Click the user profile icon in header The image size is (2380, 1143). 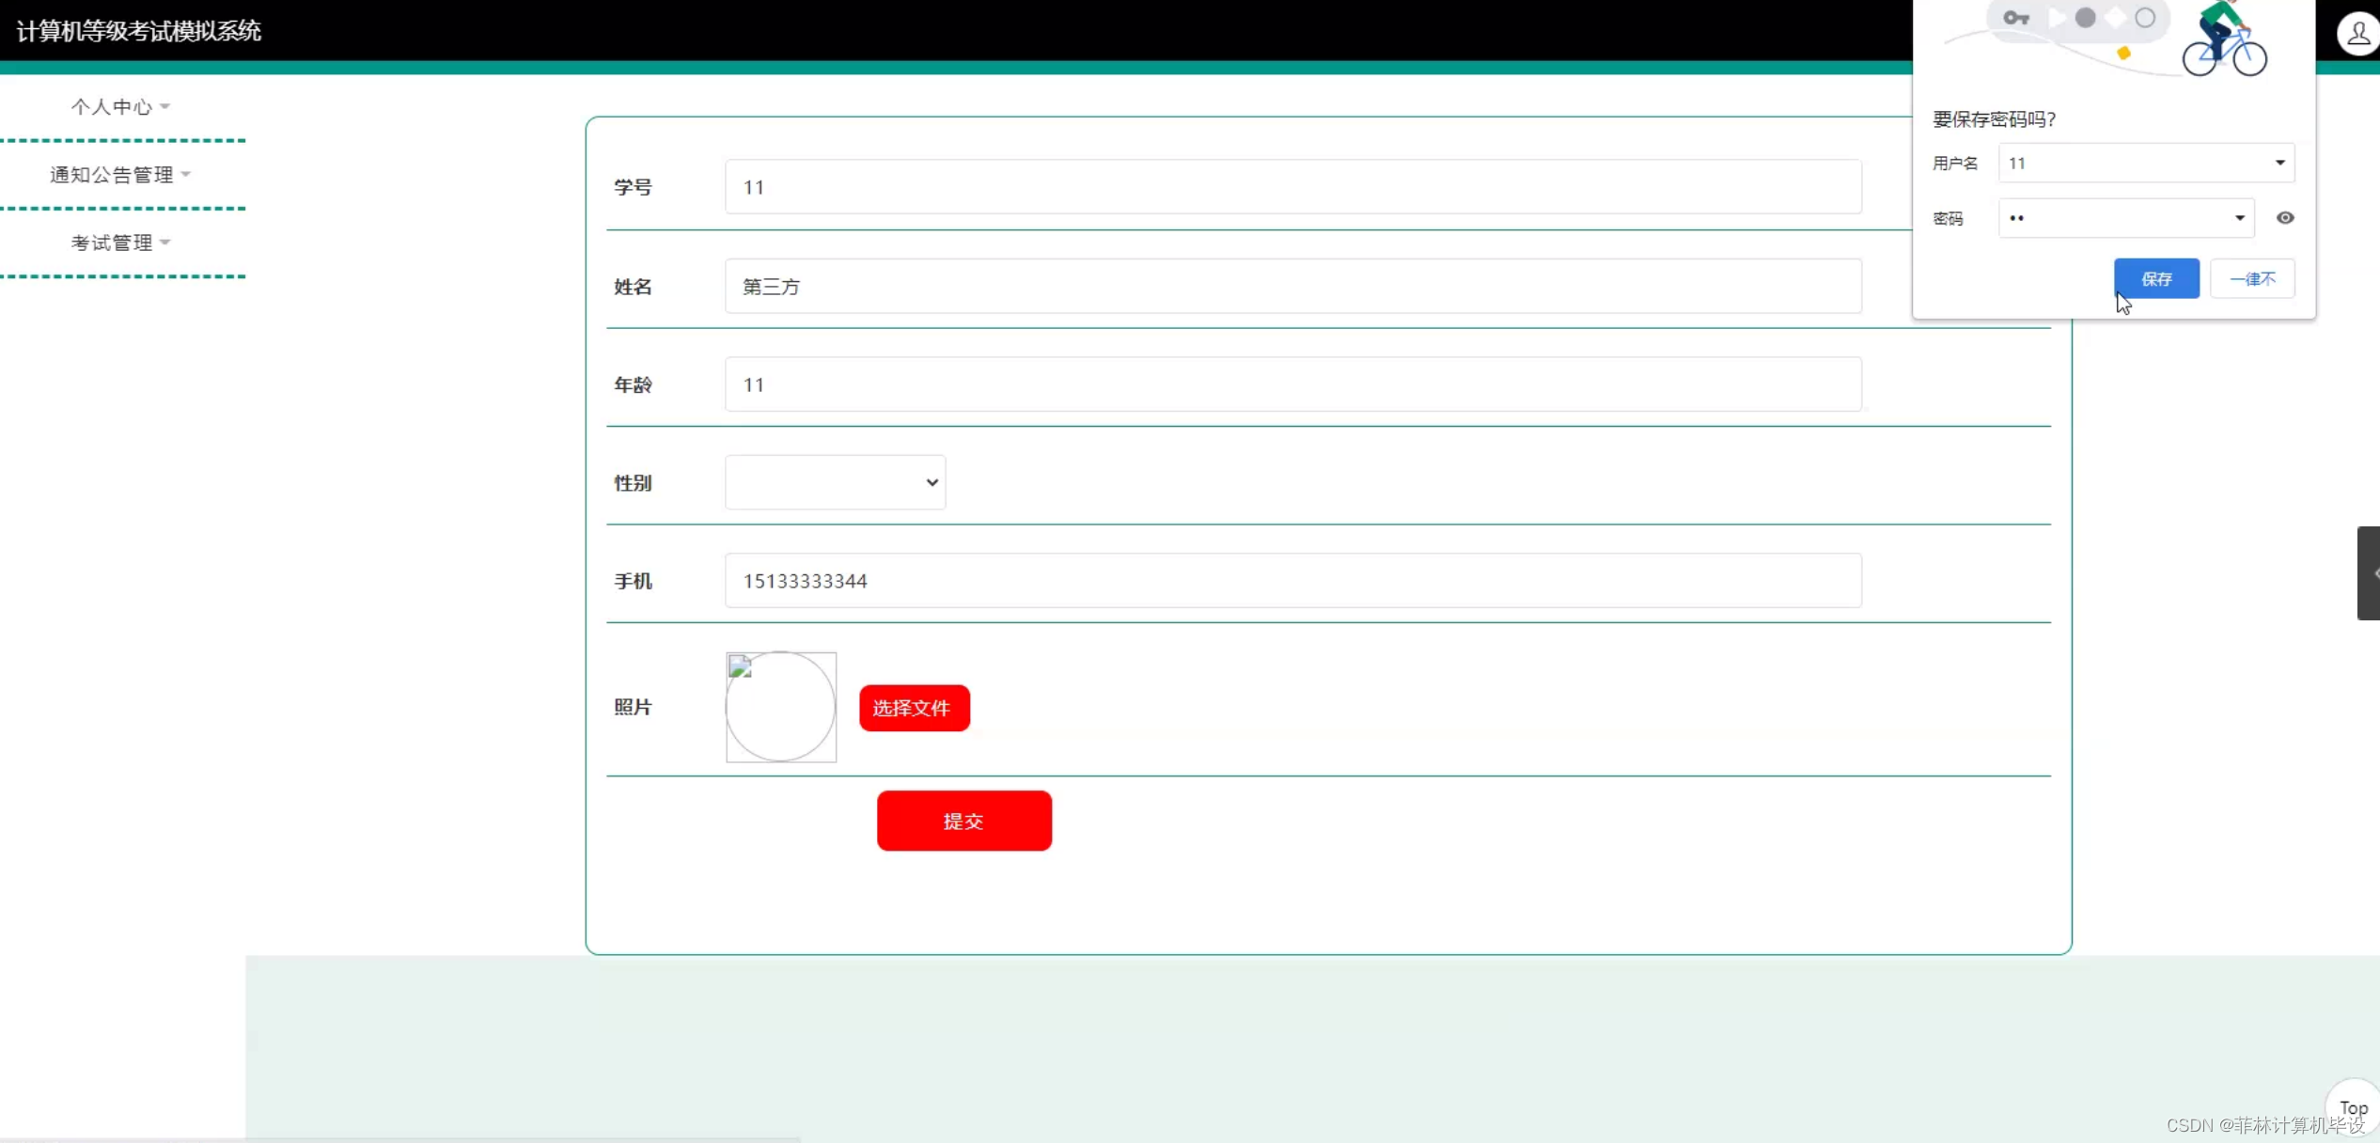pos(2357,34)
